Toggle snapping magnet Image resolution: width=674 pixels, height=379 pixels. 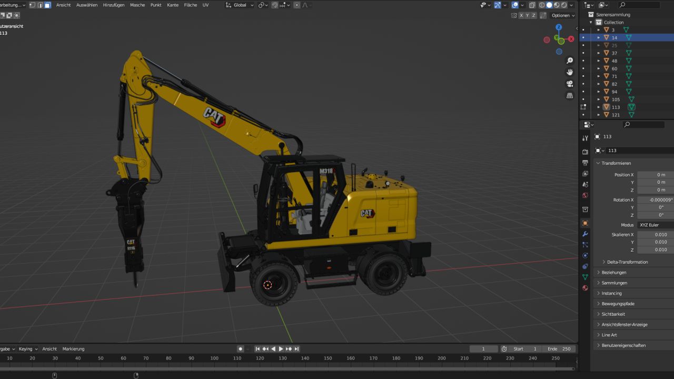pos(275,5)
